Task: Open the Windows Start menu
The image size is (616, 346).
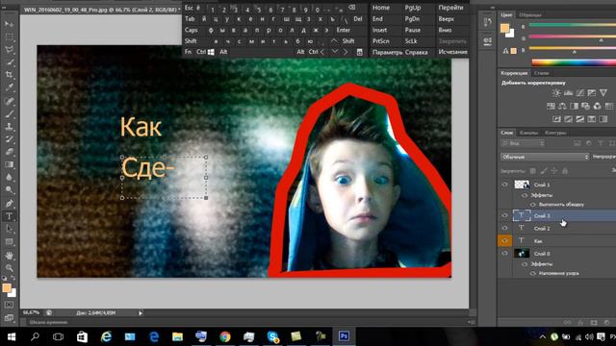Action: (x=12, y=336)
